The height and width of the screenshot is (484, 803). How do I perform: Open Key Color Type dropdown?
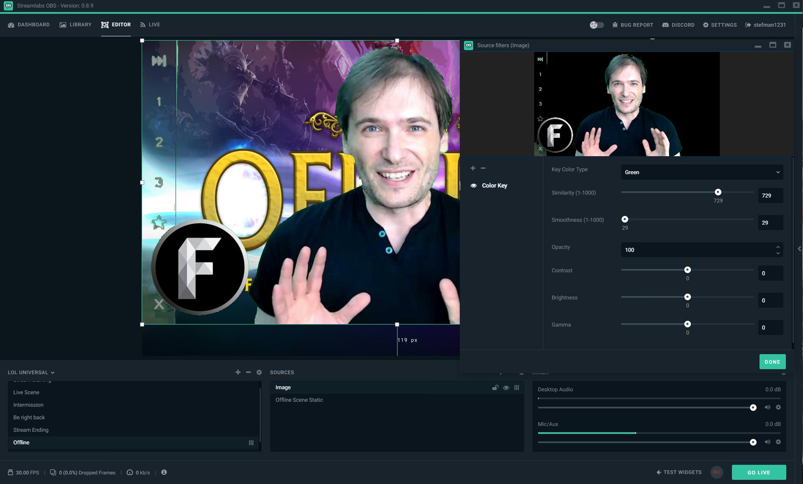701,172
